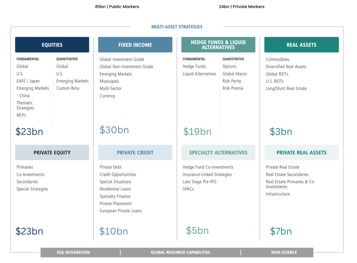Select the Fixed Income header box
This screenshot has width=357, height=263.
(135, 45)
